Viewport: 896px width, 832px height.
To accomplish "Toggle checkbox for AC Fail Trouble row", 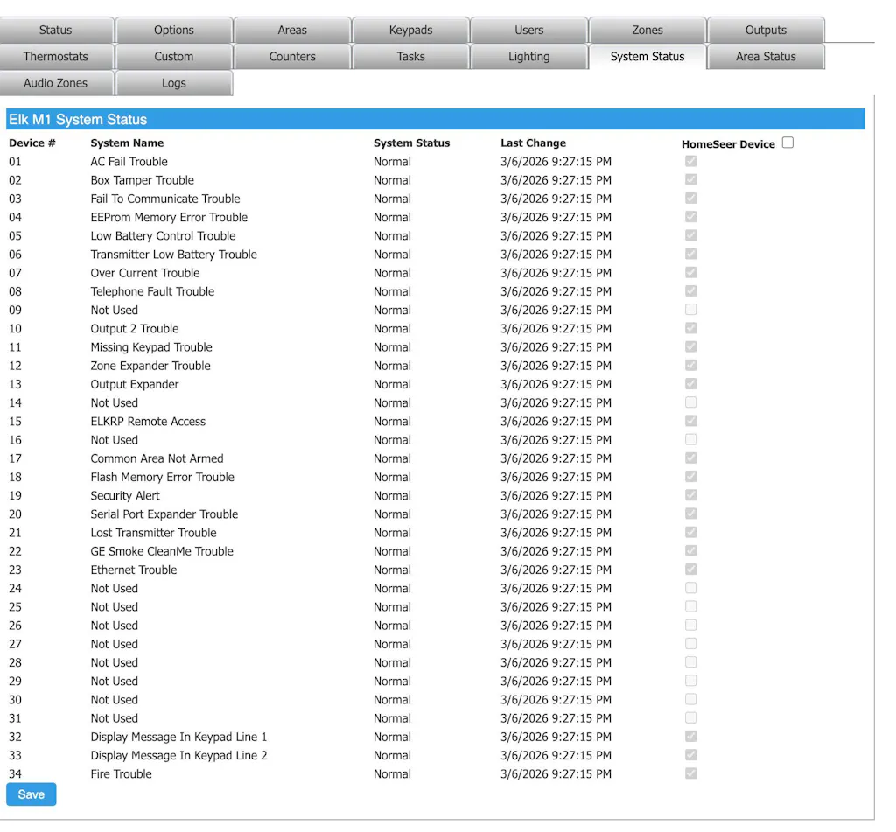I will [691, 162].
